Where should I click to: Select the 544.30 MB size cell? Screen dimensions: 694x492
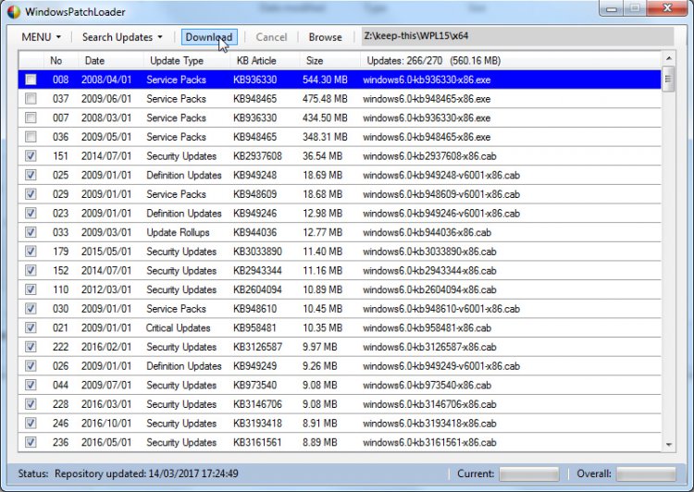(x=325, y=80)
